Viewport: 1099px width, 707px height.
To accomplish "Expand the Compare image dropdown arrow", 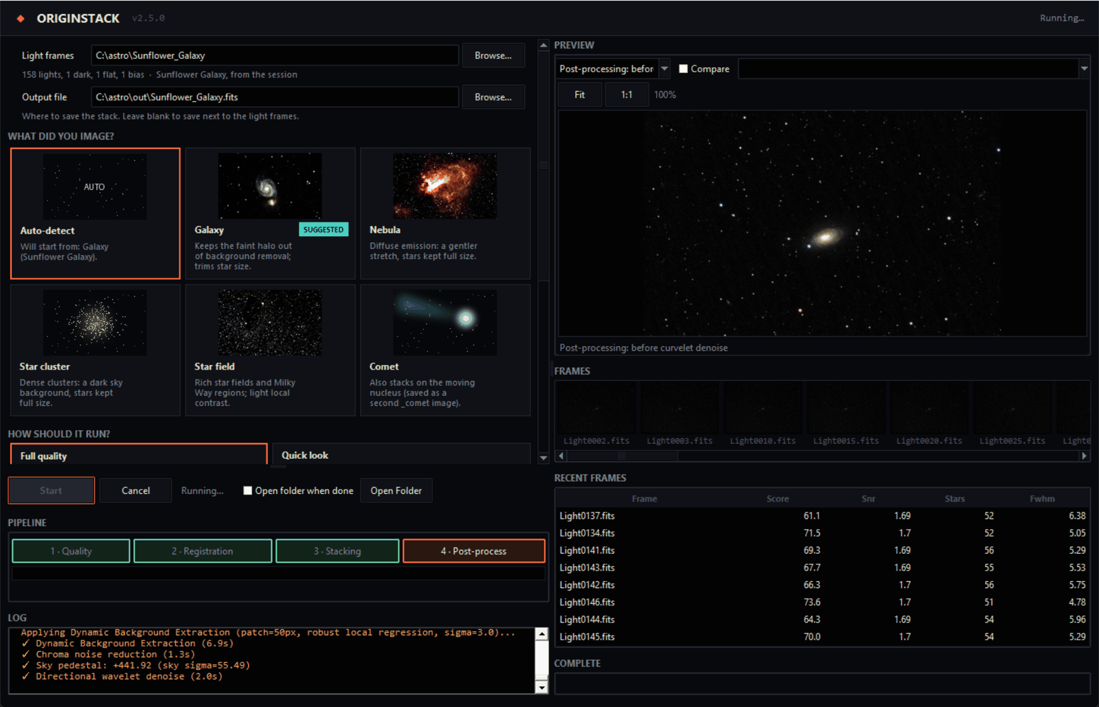I will 1084,69.
